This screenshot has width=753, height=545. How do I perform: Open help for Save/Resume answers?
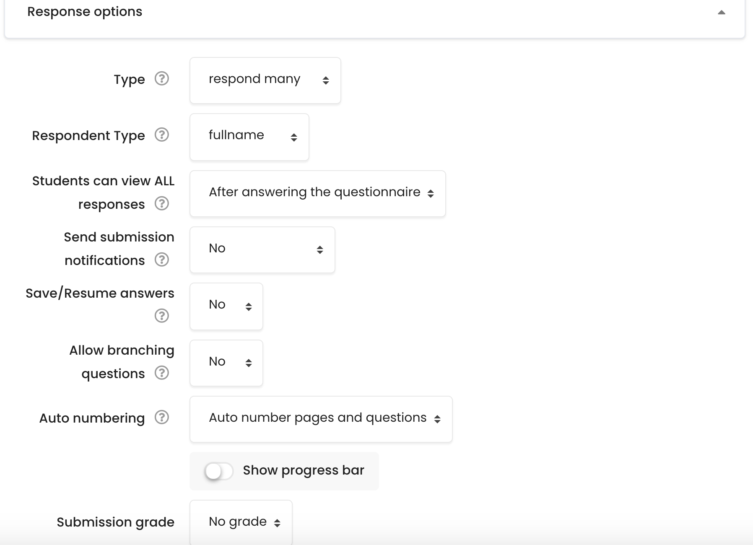pyautogui.click(x=161, y=316)
